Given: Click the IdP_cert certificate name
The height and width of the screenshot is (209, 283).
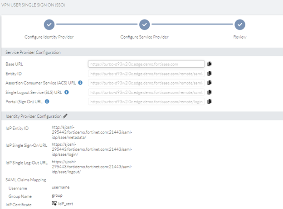Looking at the screenshot, I should click(65, 204).
